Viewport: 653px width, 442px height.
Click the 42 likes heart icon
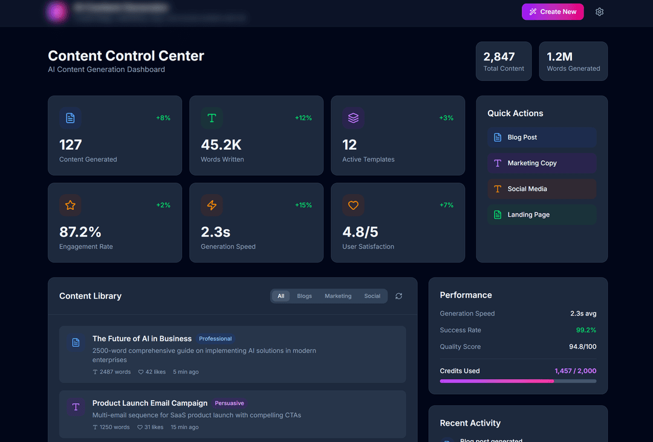coord(141,372)
